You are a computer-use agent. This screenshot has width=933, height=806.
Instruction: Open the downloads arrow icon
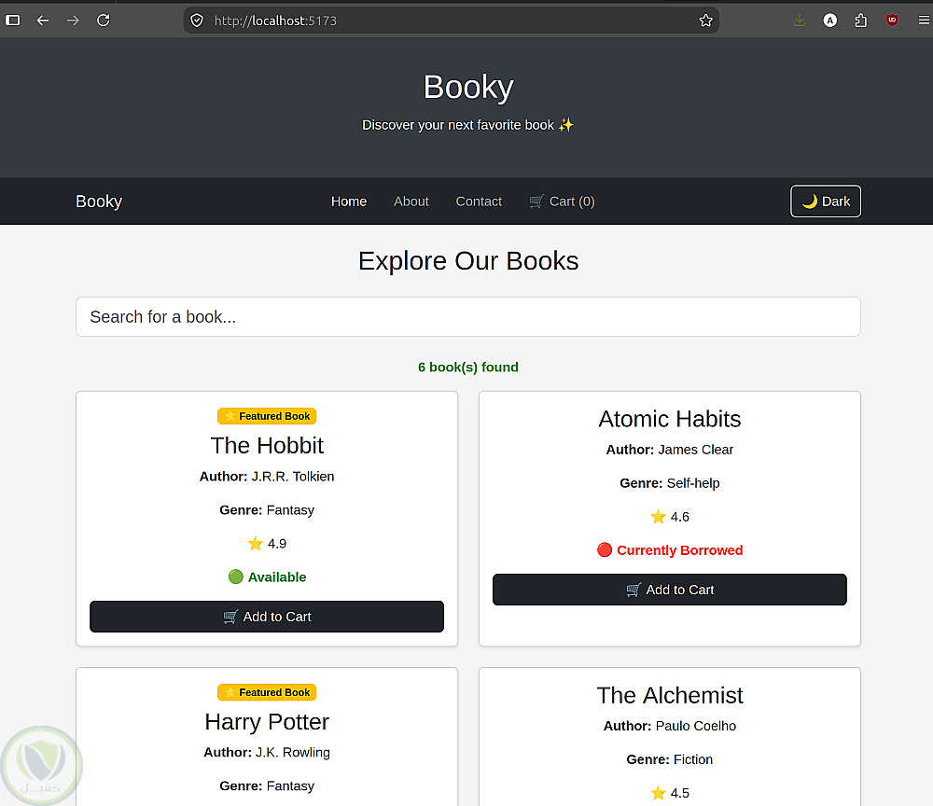800,21
